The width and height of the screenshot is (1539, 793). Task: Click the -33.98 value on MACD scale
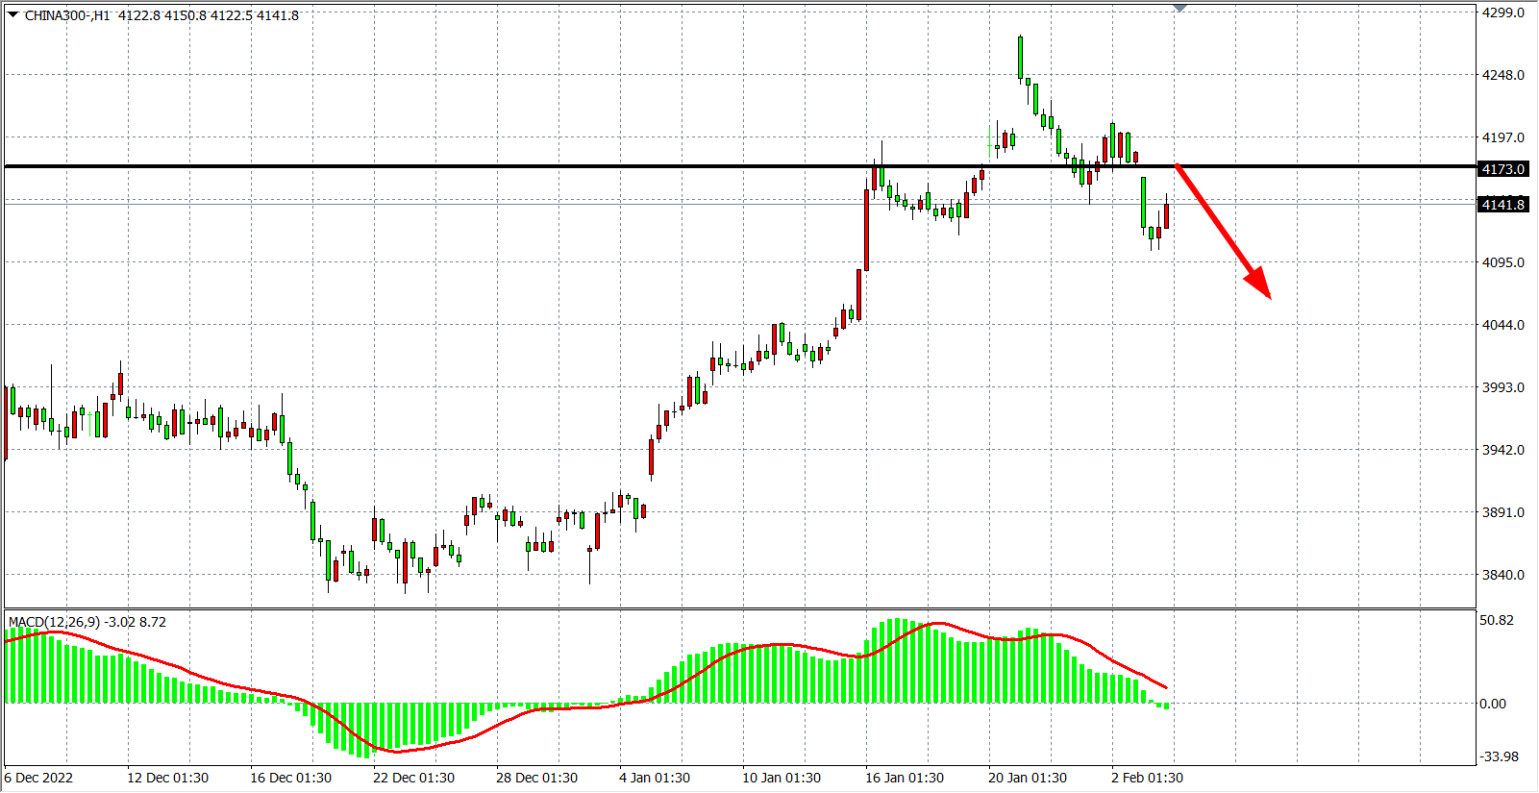[x=1498, y=756]
